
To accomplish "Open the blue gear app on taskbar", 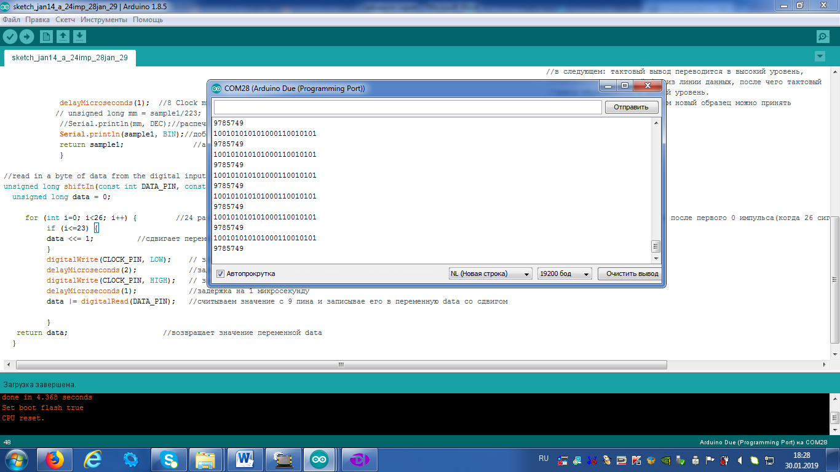I will [130, 460].
